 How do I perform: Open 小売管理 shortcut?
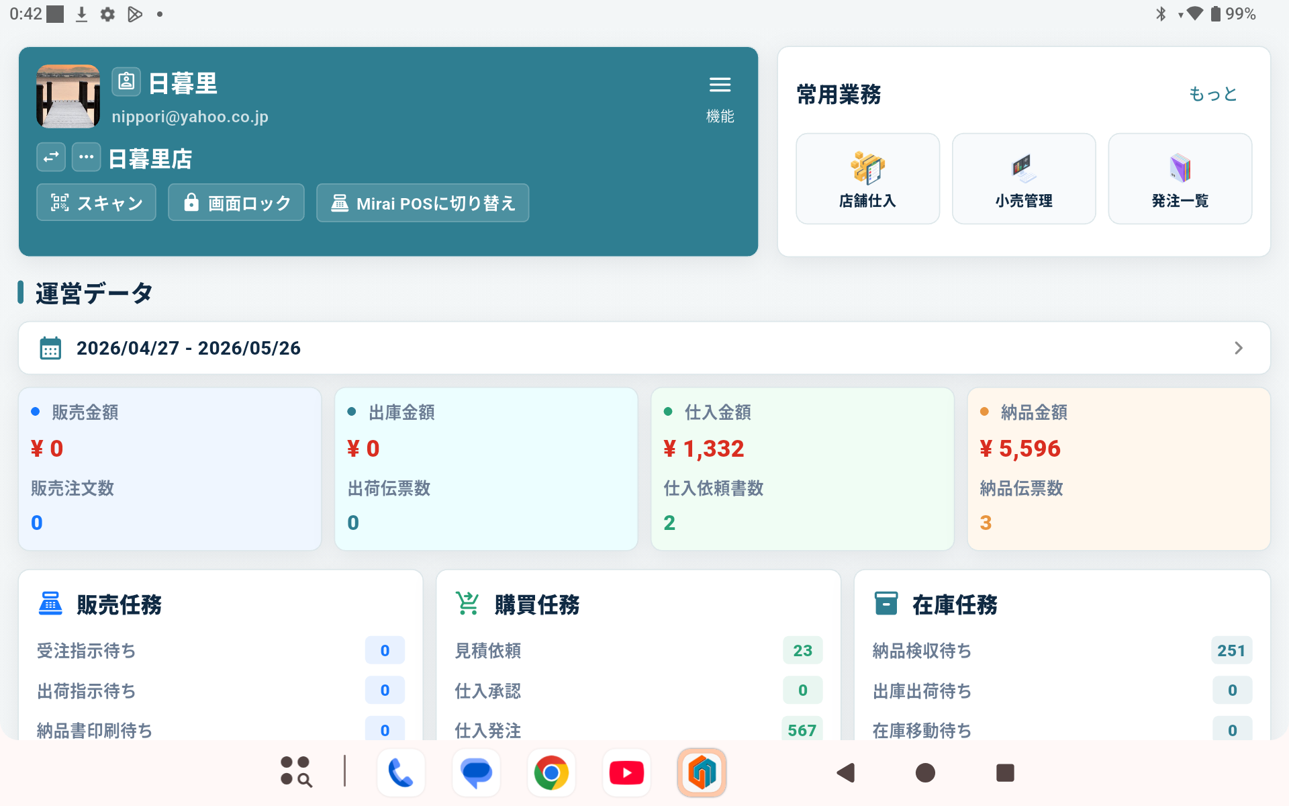coord(1024,179)
